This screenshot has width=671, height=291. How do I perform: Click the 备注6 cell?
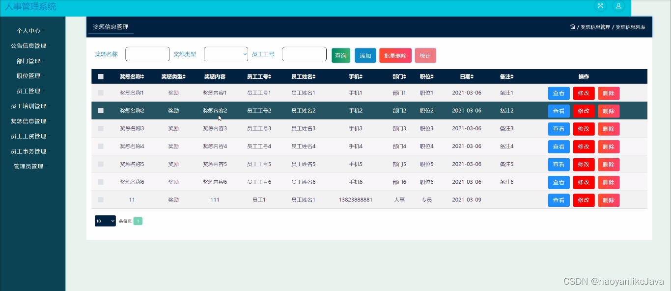click(506, 182)
